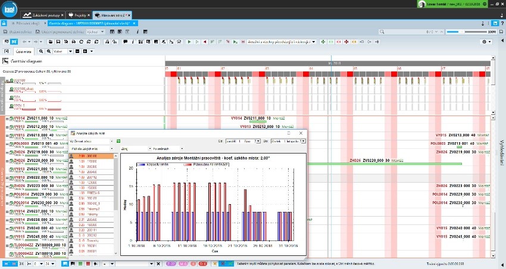Toggle the highlighted blue view button in toolbar
The image size is (506, 269).
[x=14, y=42]
